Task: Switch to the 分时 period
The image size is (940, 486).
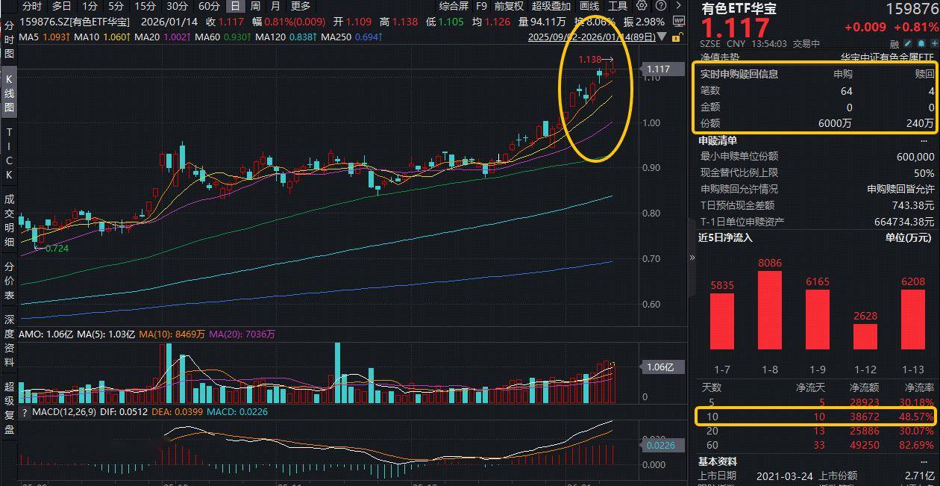Action: pyautogui.click(x=32, y=5)
